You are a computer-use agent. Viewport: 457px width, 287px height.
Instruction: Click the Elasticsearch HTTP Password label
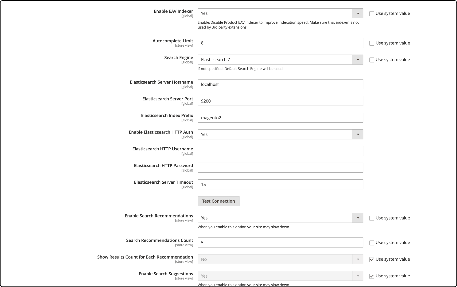point(163,165)
